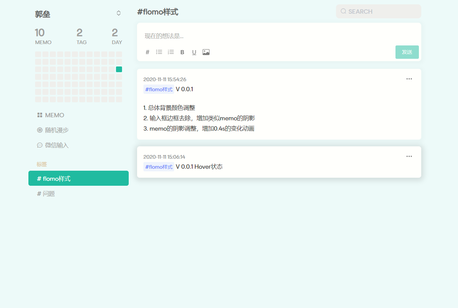This screenshot has width=458, height=308.
Task: Open the more options menu on the 15:54 memo
Action: click(x=409, y=79)
